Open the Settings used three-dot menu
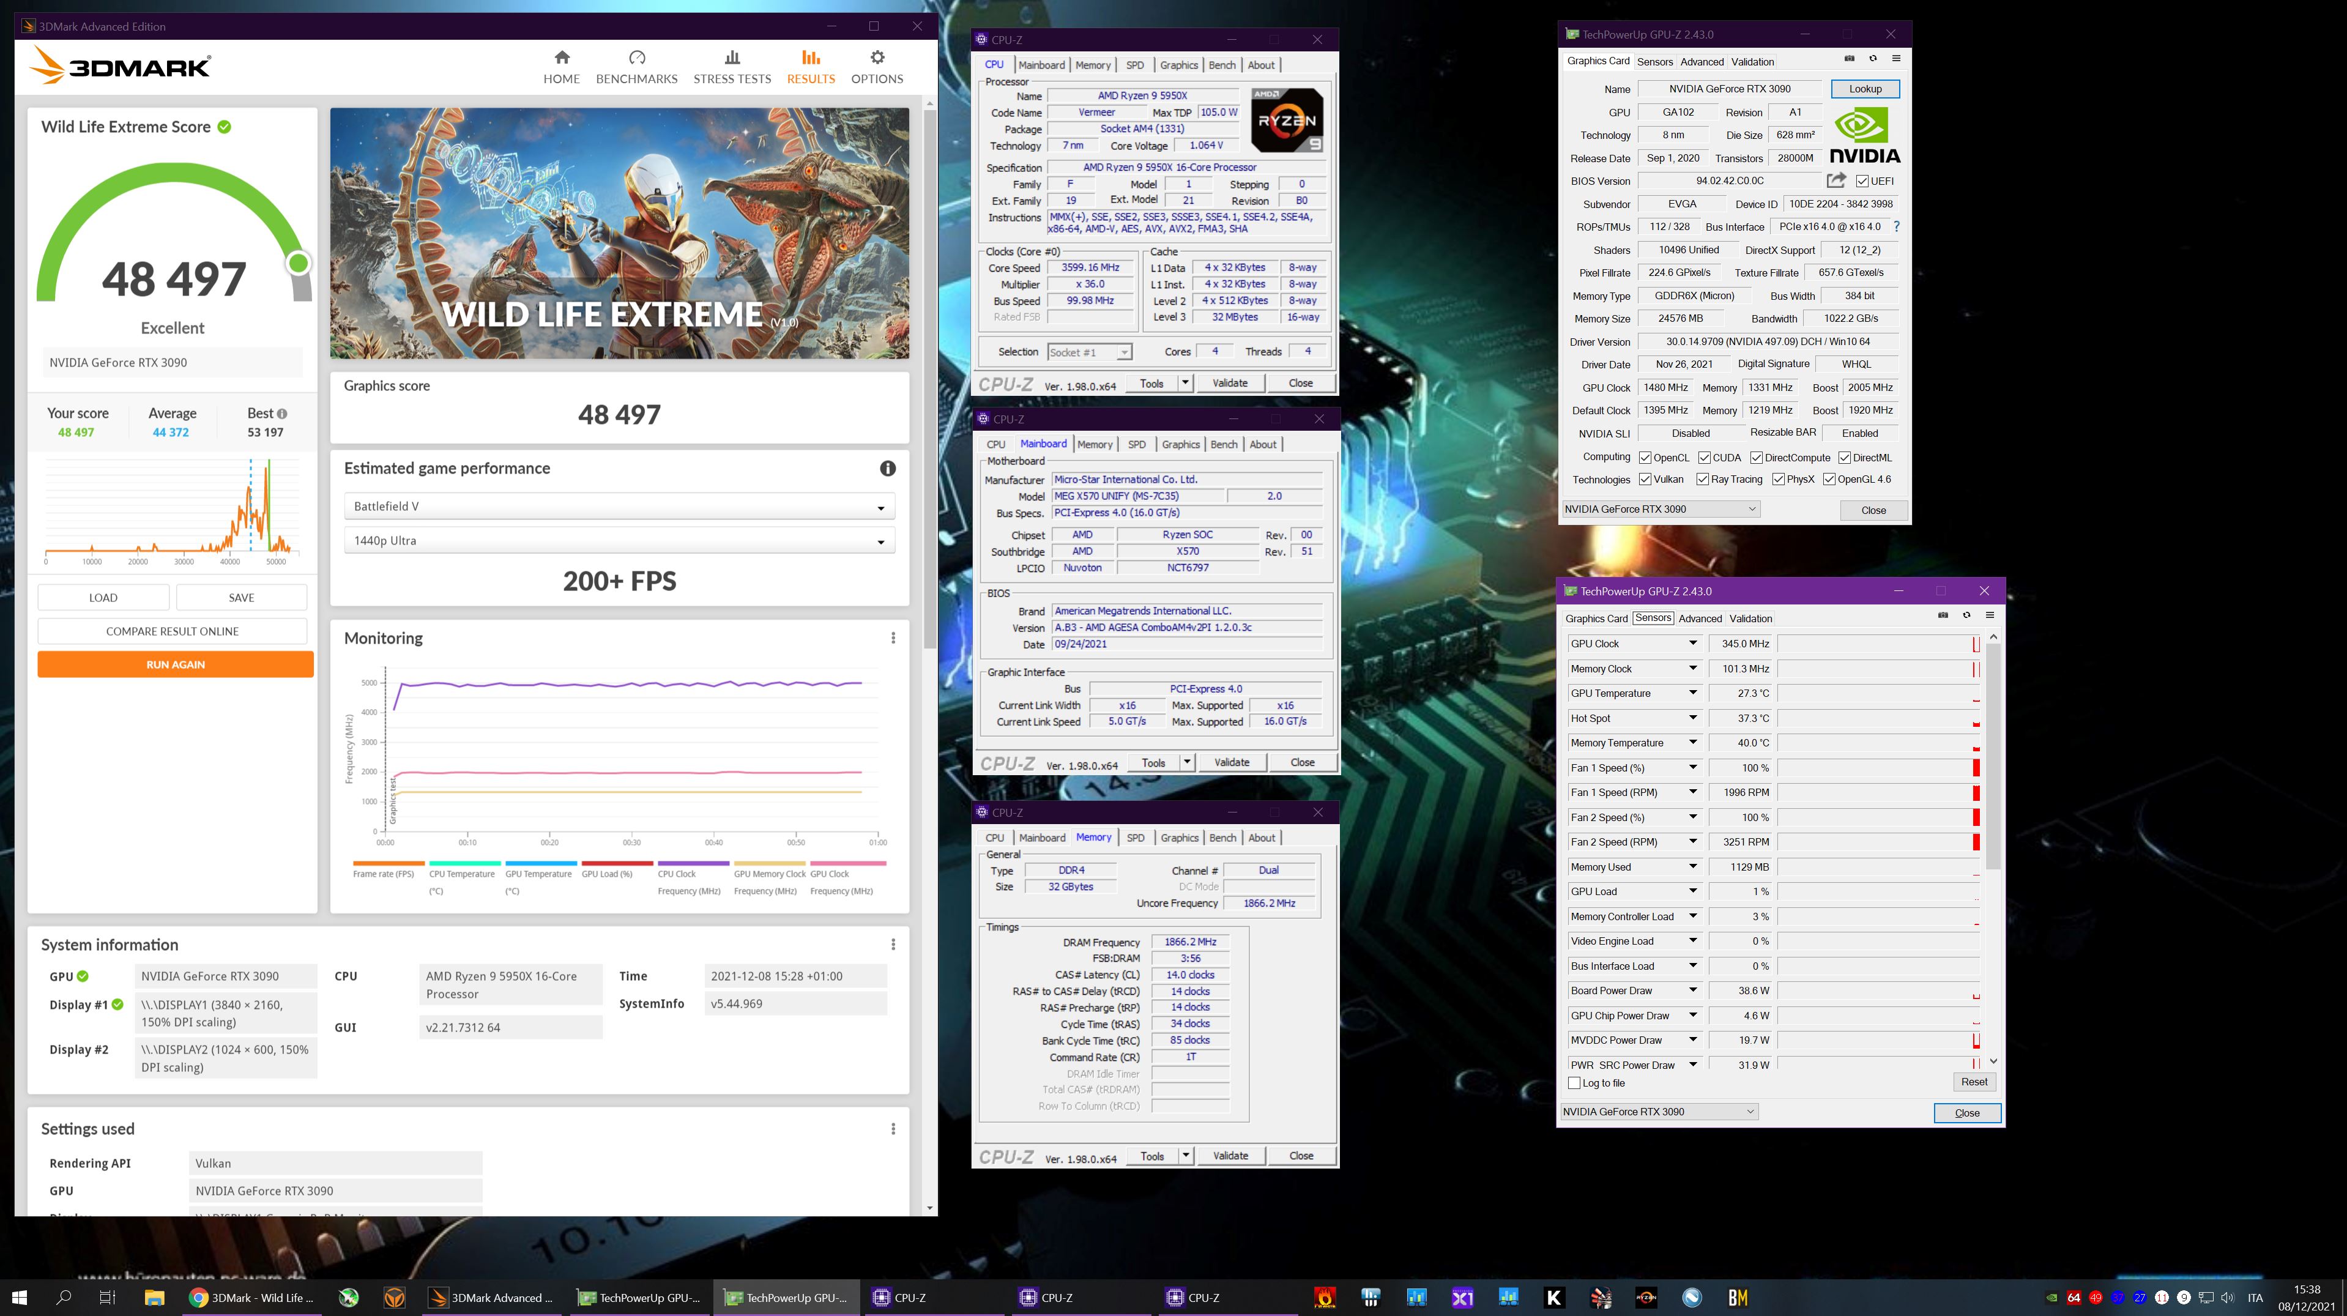Viewport: 2347px width, 1316px height. [x=893, y=1128]
